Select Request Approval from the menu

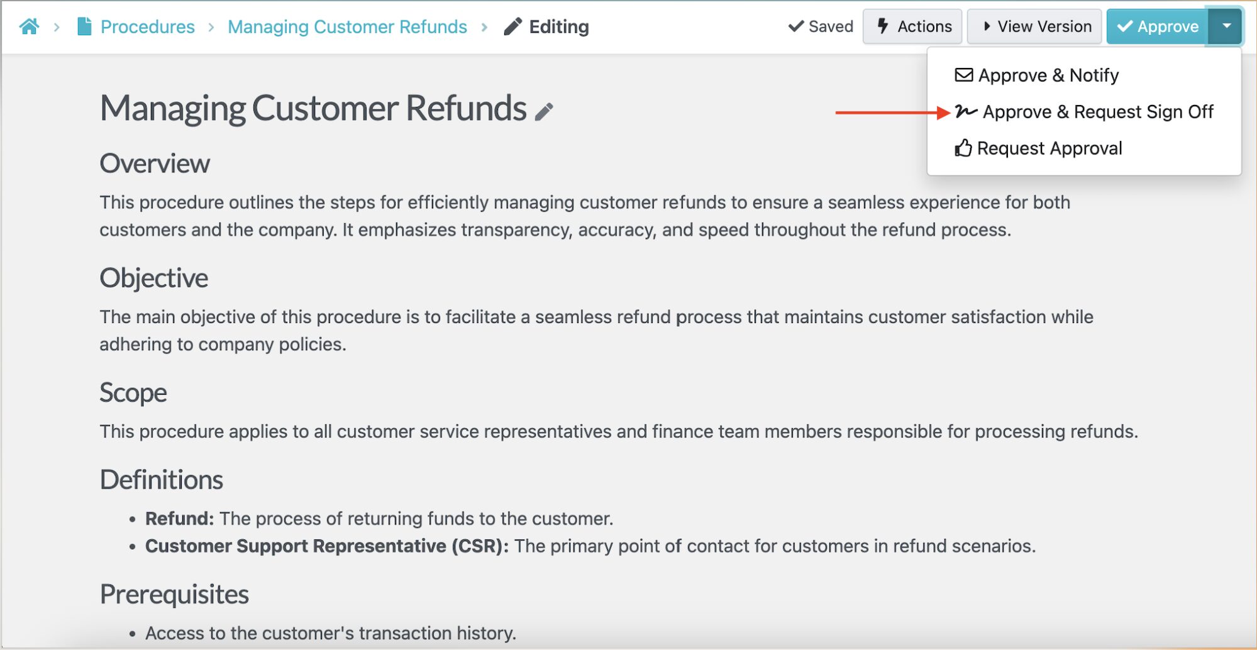pyautogui.click(x=1049, y=148)
